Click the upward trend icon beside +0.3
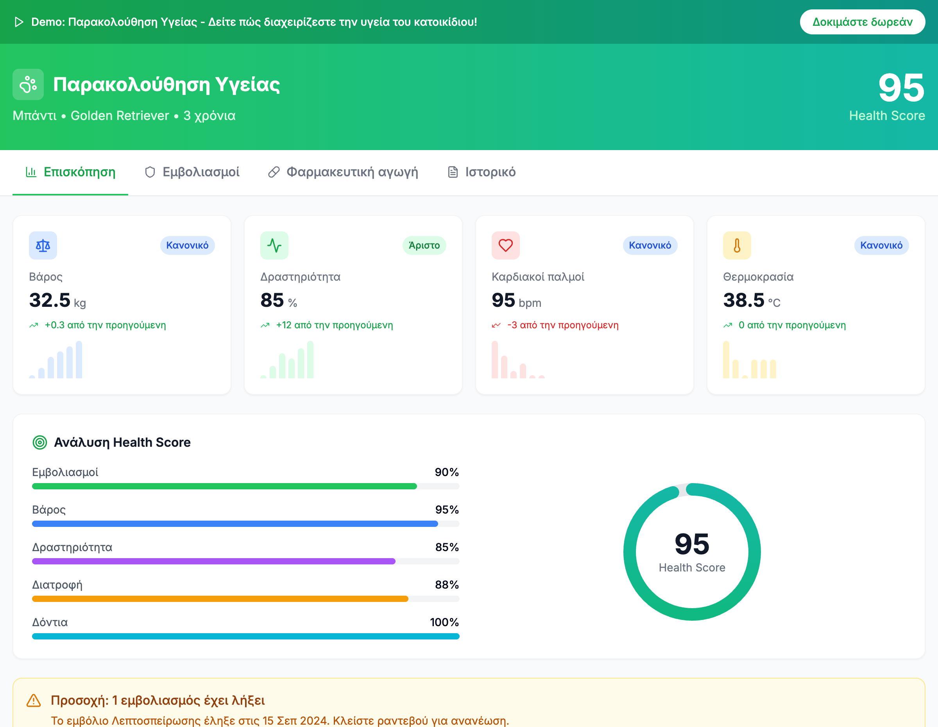Viewport: 938px width, 727px height. (x=34, y=326)
